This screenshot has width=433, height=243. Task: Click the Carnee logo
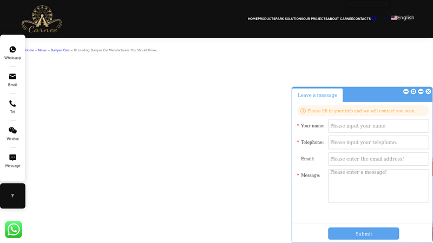click(x=42, y=19)
